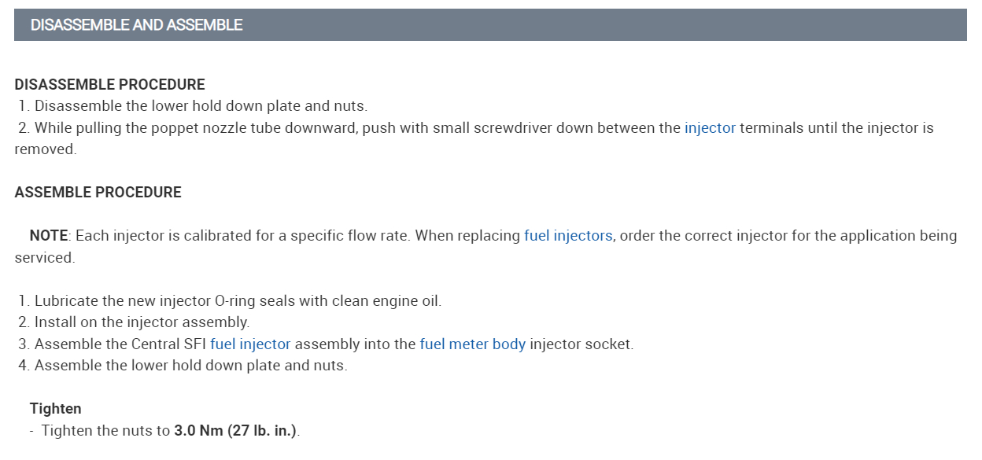Open the "fuel injectors" link in the note

(x=568, y=235)
